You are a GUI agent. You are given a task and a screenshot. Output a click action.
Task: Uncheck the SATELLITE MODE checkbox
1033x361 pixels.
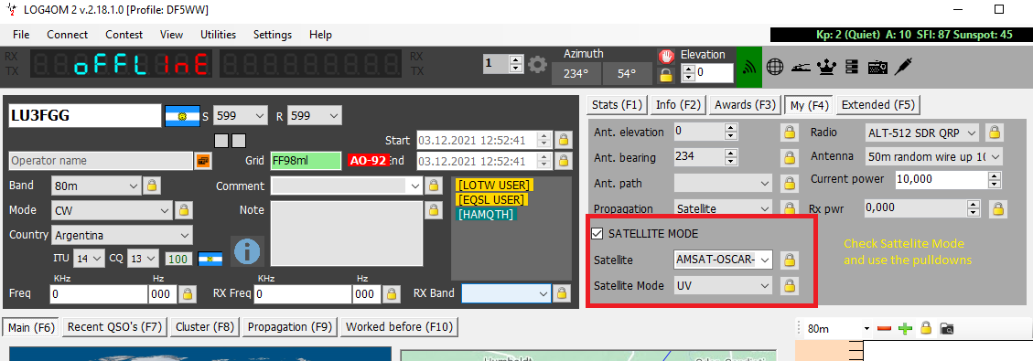597,233
